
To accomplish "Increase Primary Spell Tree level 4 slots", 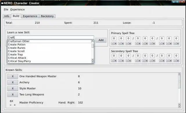I will 139,44.
